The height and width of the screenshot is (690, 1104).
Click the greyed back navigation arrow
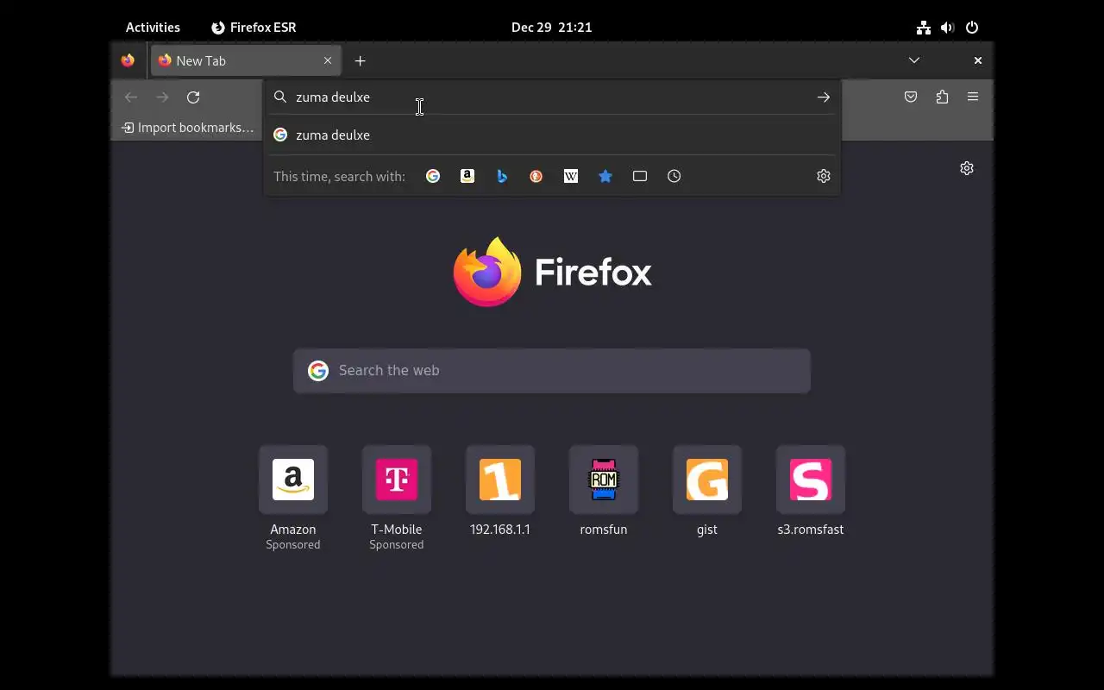point(131,97)
